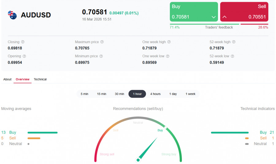276x164 pixels.
Task: Select the 1 hour timeframe
Action: 137,94
